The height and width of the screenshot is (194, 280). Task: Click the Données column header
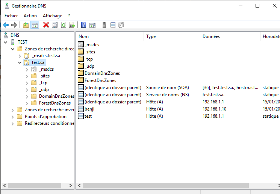click(229, 36)
